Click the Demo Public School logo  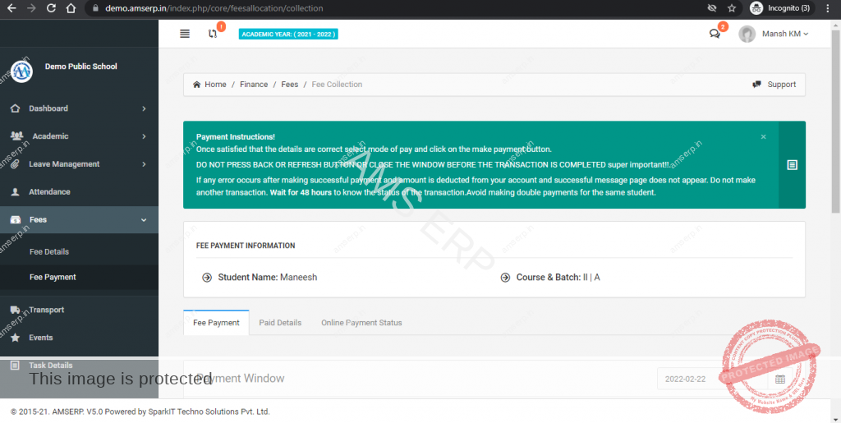(21, 71)
